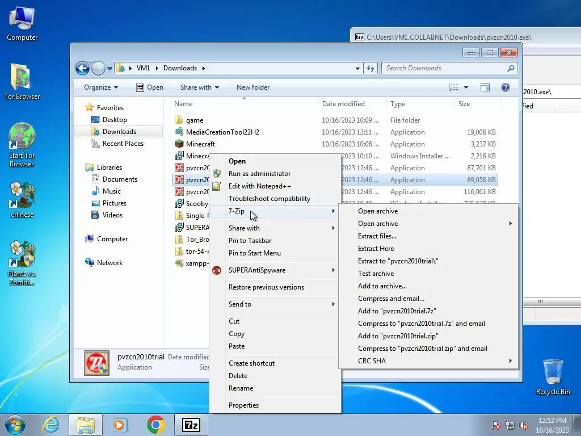Sort by the Size column header
Screen dimensions: 581x436
click(x=477, y=104)
